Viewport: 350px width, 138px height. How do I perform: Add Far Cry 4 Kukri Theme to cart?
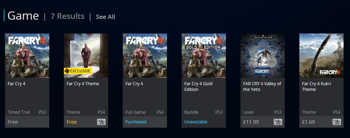point(337,122)
